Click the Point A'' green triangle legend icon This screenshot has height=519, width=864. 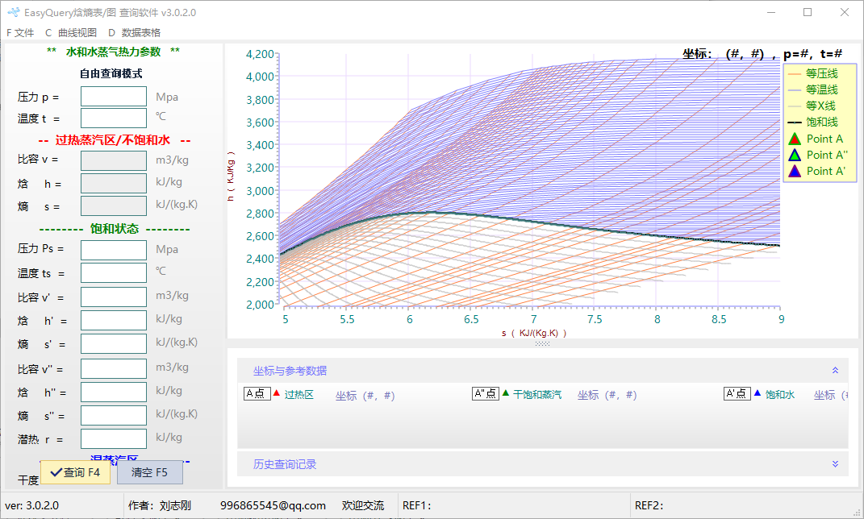pyautogui.click(x=795, y=156)
